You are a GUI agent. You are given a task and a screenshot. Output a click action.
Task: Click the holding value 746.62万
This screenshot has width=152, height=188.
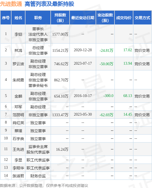[x=61, y=64]
